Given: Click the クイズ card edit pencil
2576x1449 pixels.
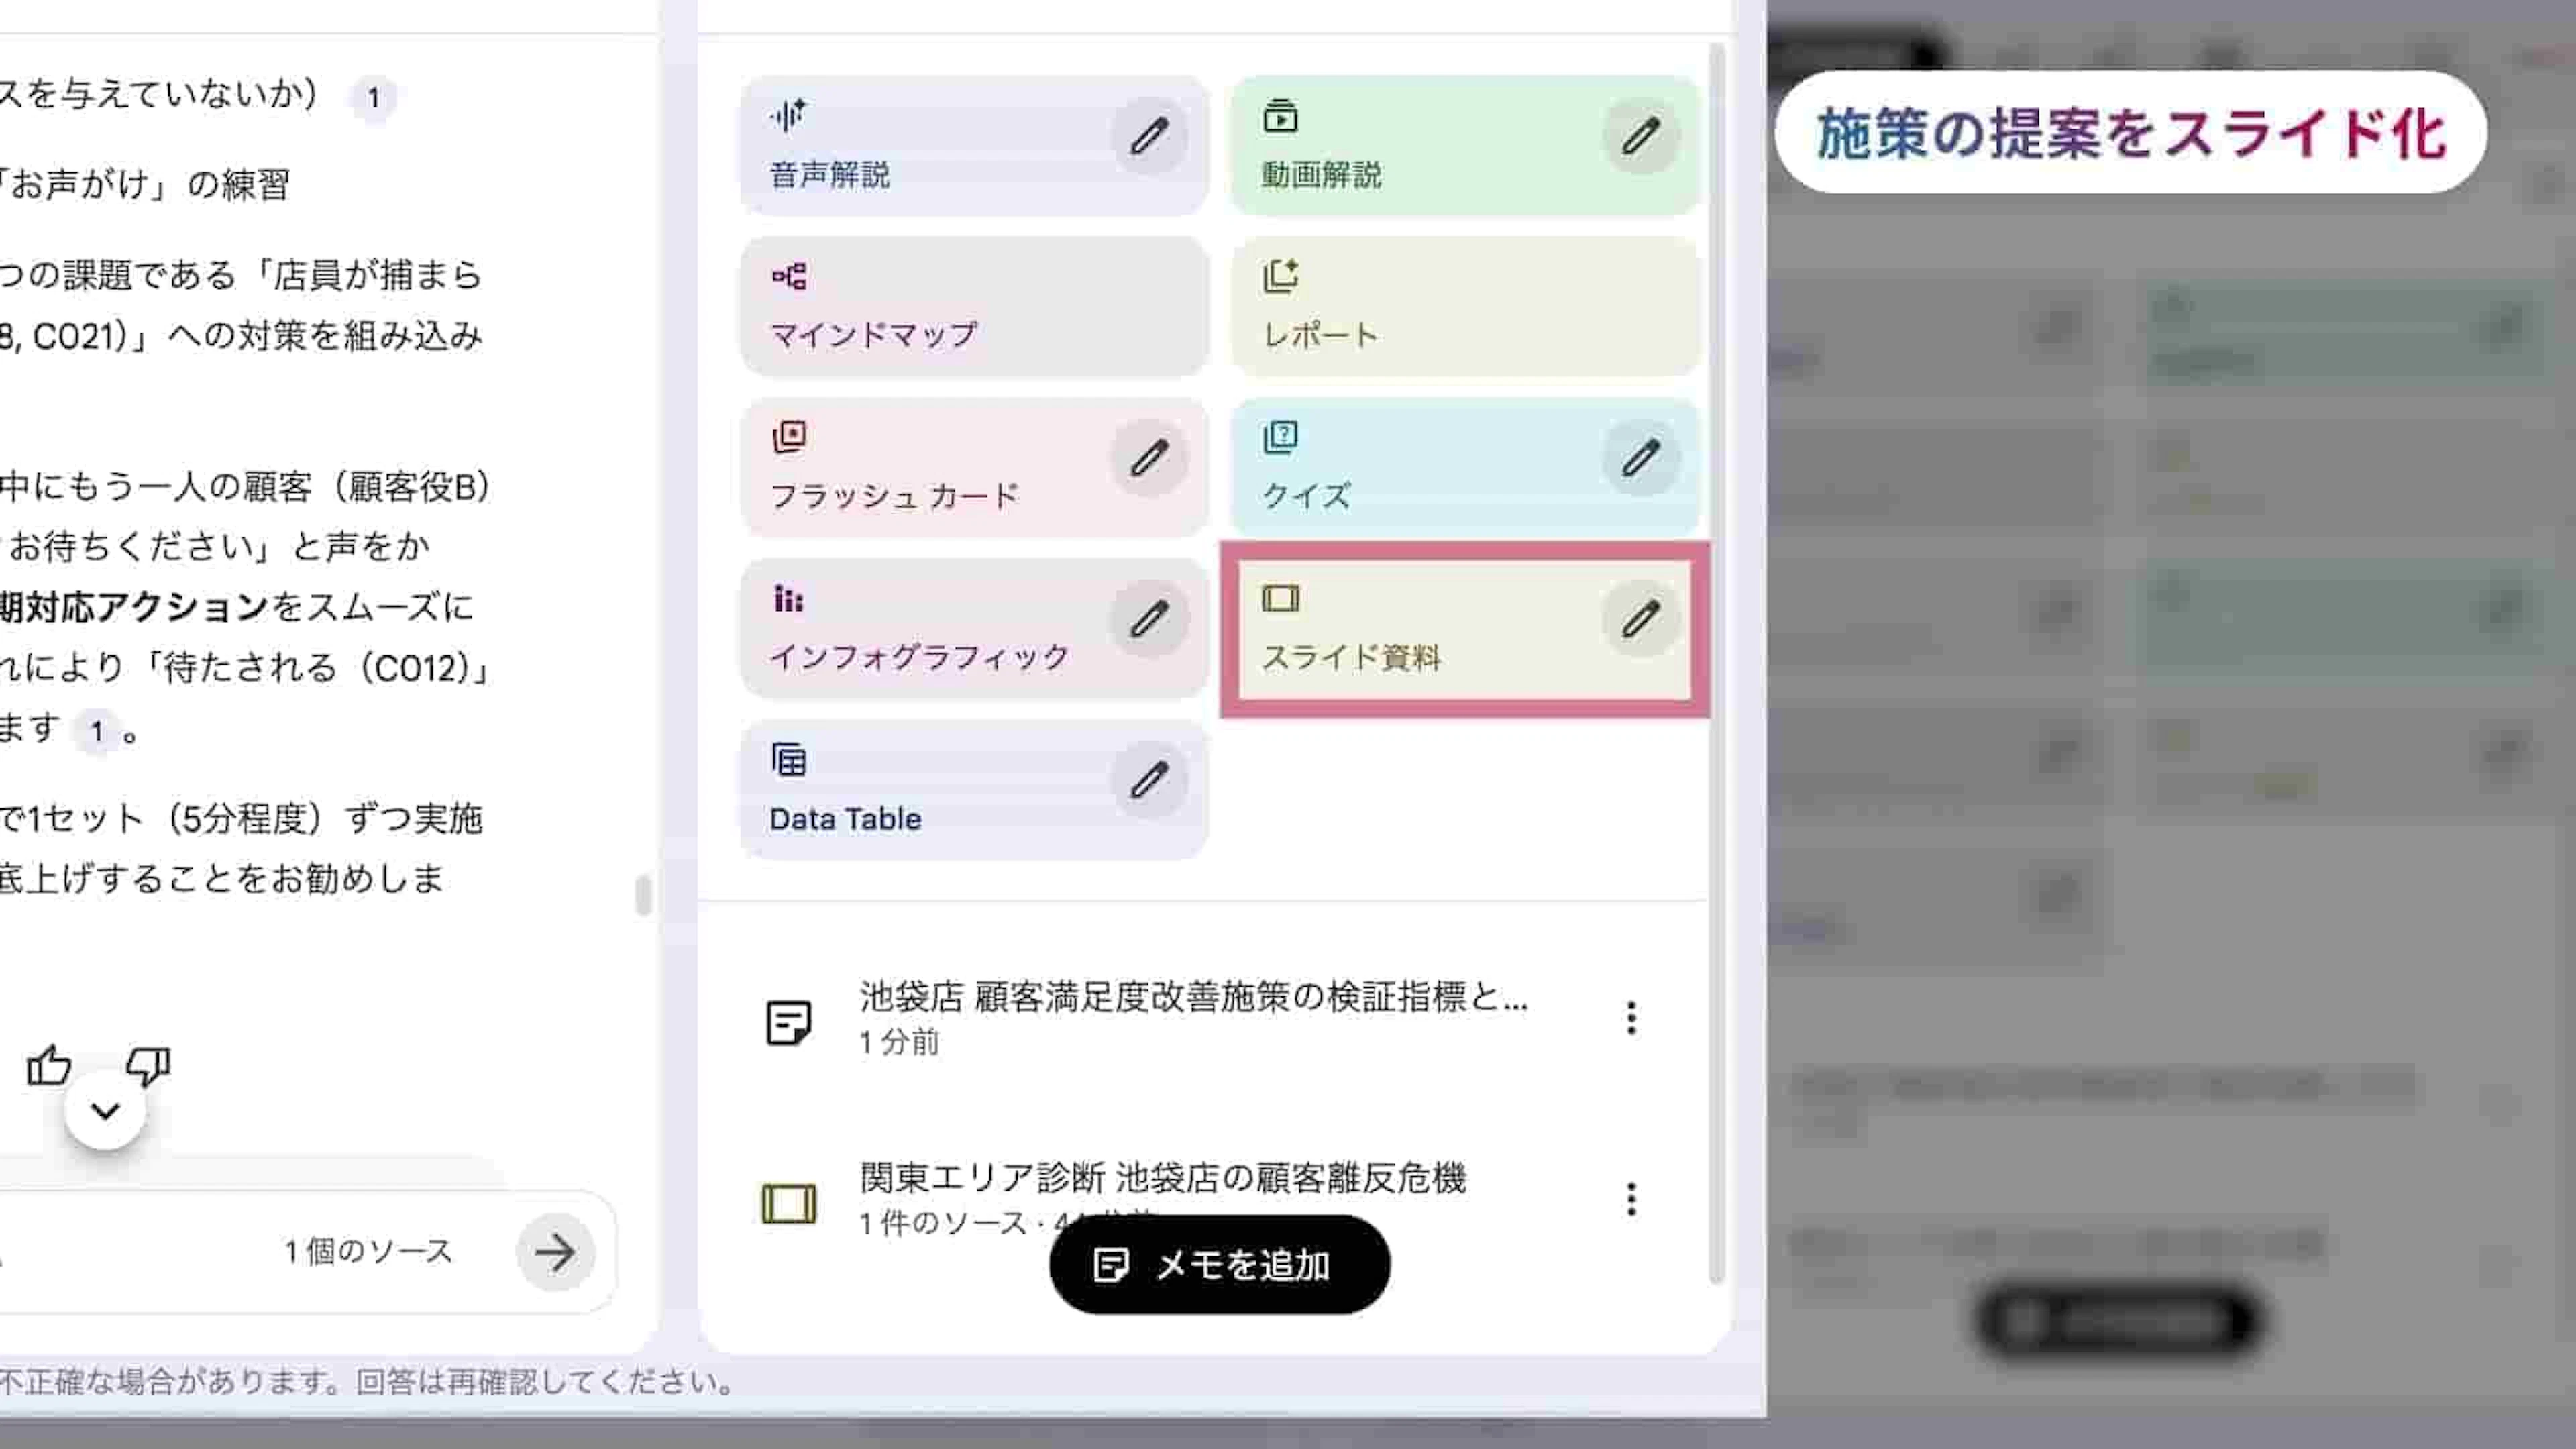Looking at the screenshot, I should pyautogui.click(x=1641, y=458).
